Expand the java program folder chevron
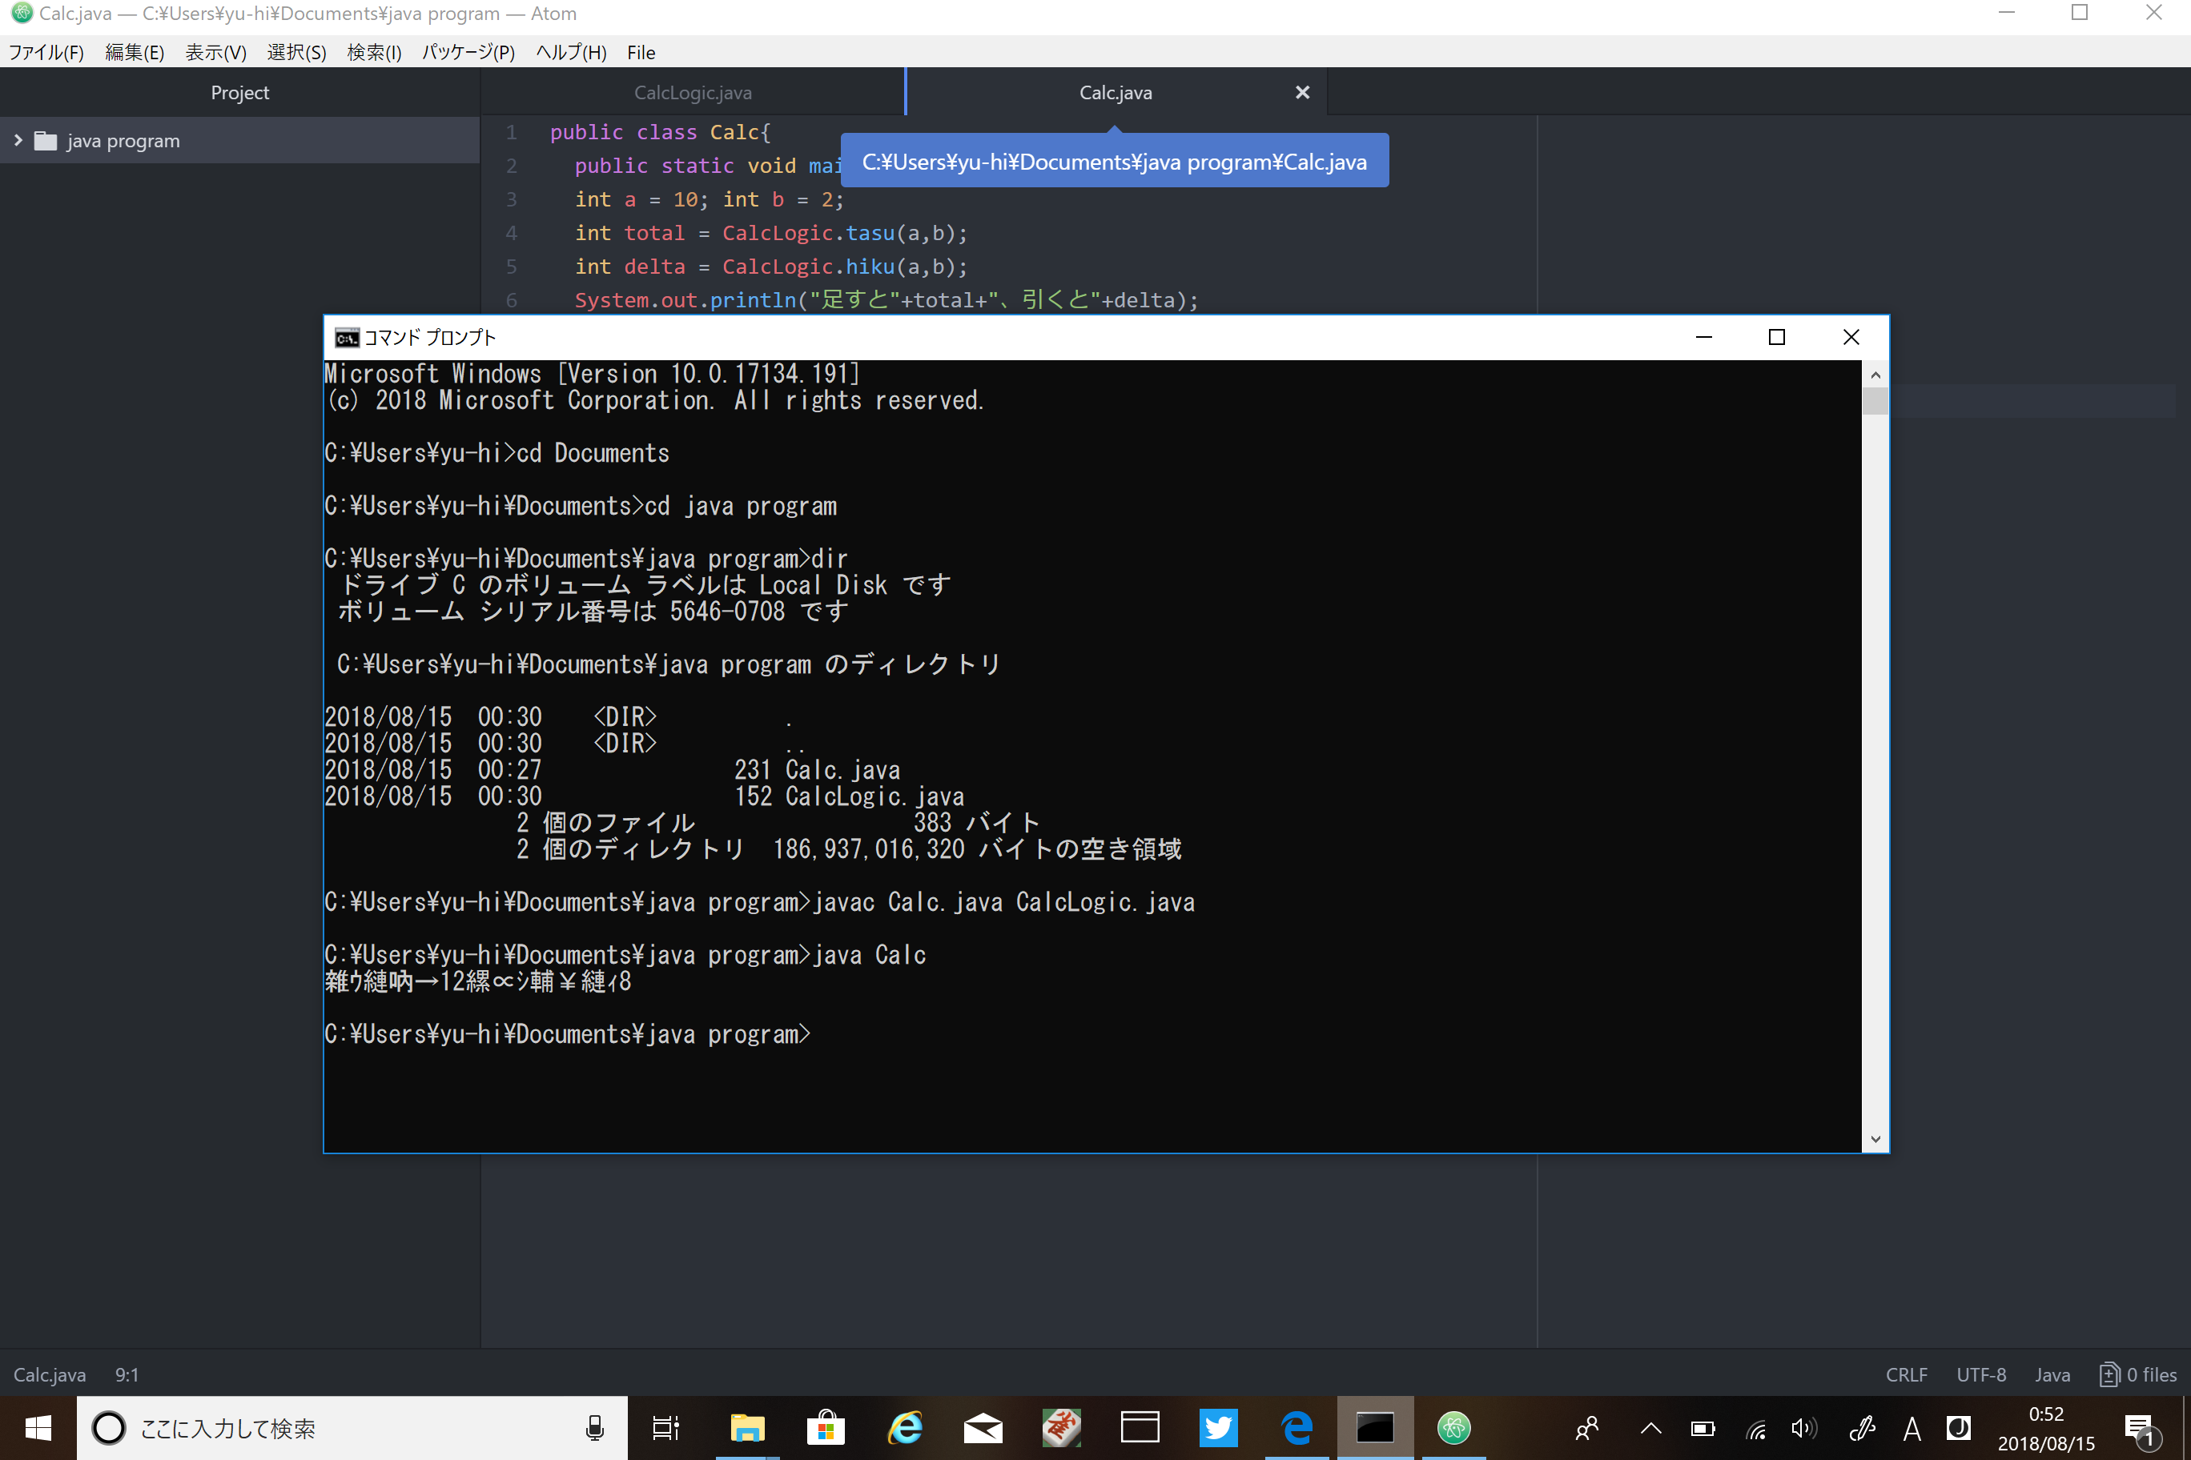This screenshot has width=2191, height=1460. (x=18, y=141)
